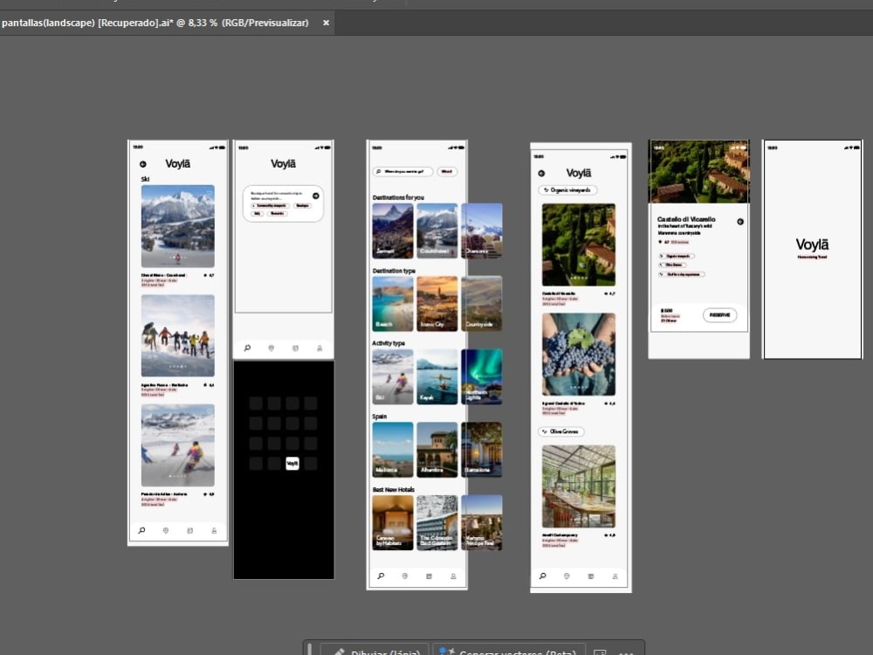Click the profile icon in explore artboard nav
Image resolution: width=873 pixels, height=655 pixels.
pyautogui.click(x=453, y=576)
